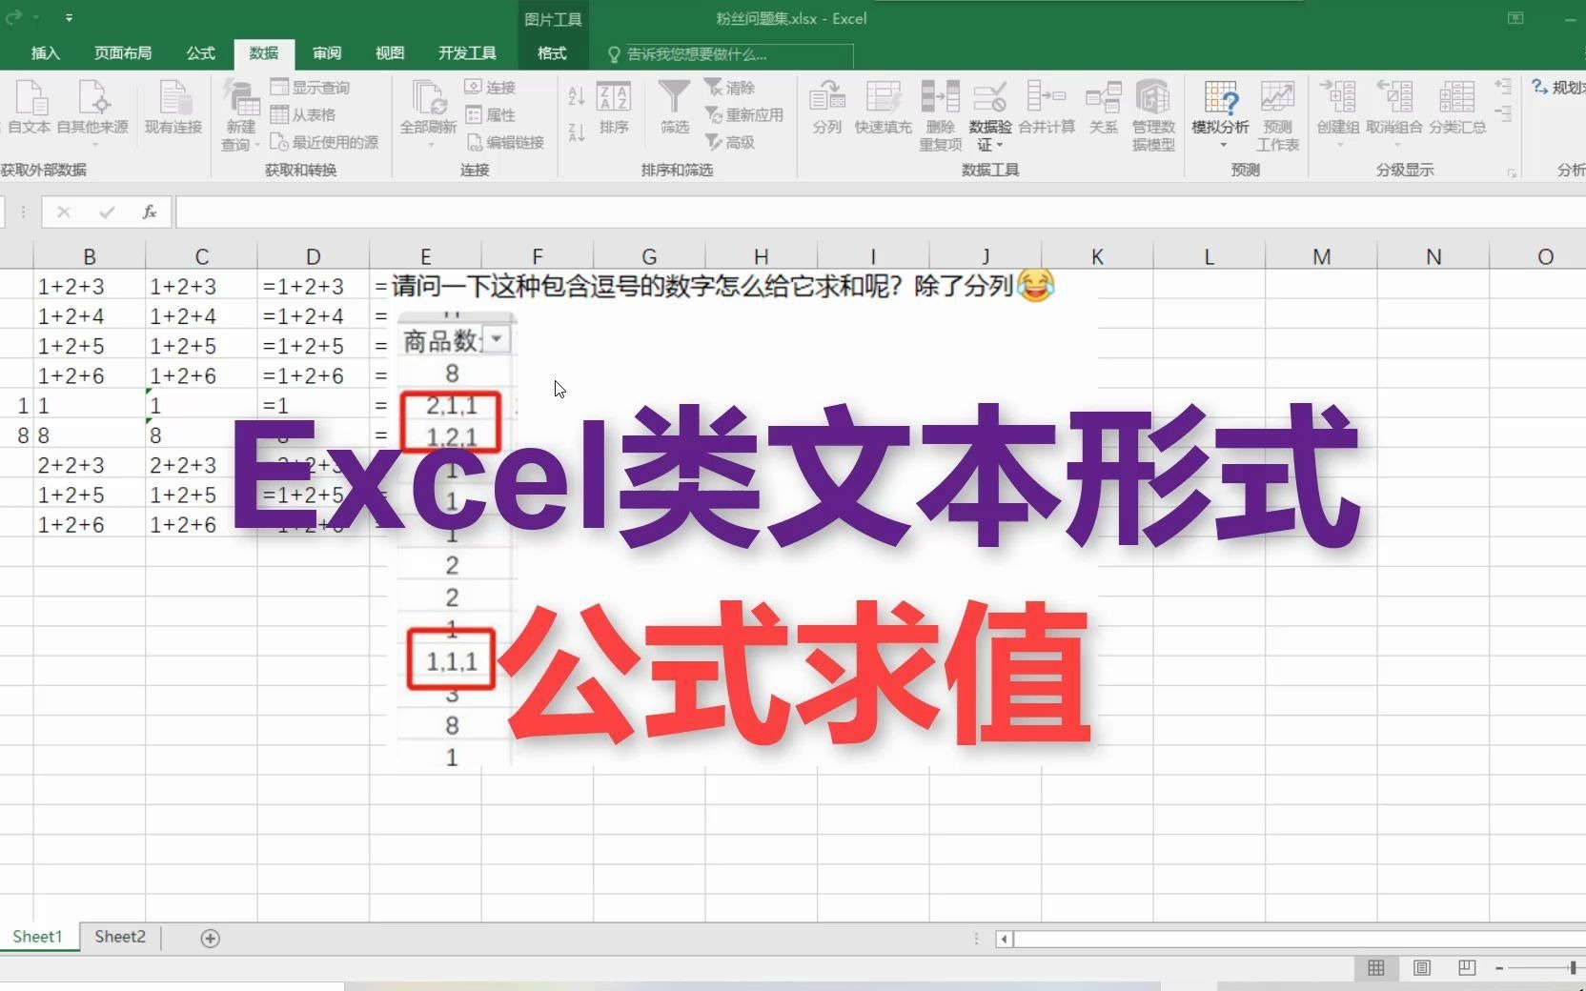Click Edit Links (编辑链接)
Image resolution: width=1586 pixels, height=991 pixels.
pyautogui.click(x=505, y=142)
